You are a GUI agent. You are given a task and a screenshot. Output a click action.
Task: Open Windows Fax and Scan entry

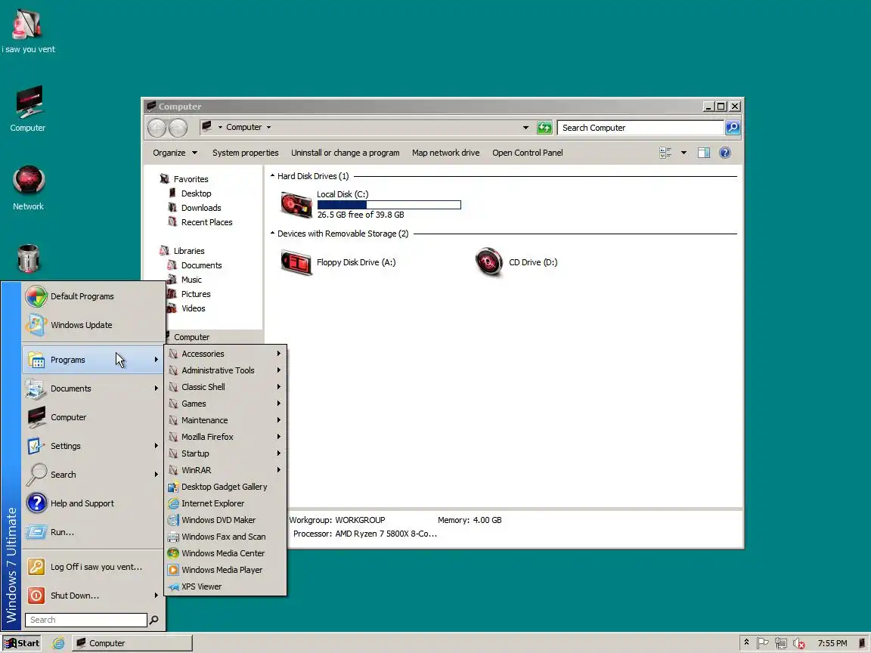tap(225, 537)
